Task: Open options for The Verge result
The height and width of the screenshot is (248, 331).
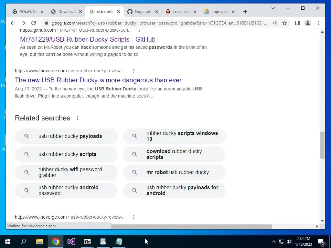Action: pyautogui.click(x=133, y=71)
